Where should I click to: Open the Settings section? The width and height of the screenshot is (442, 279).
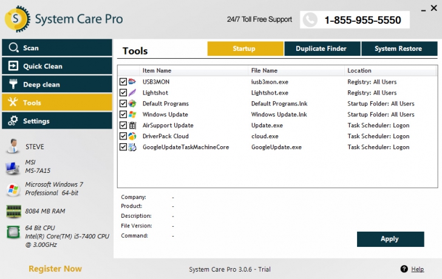point(57,121)
